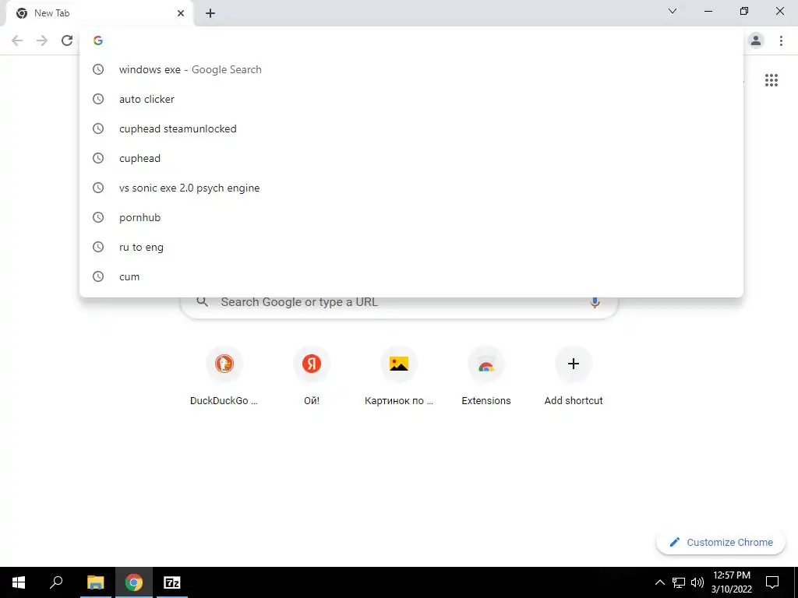798x598 pixels.
Task: Select the suggestion reading only 'cuphead'
Action: click(x=411, y=158)
